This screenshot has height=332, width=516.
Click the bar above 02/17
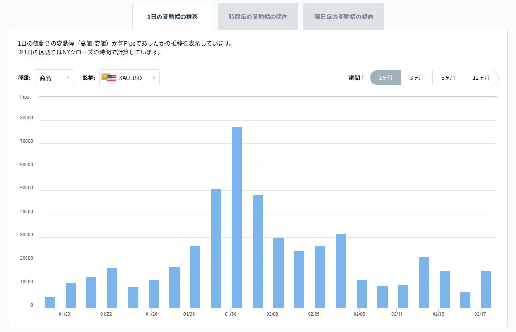pyautogui.click(x=486, y=287)
